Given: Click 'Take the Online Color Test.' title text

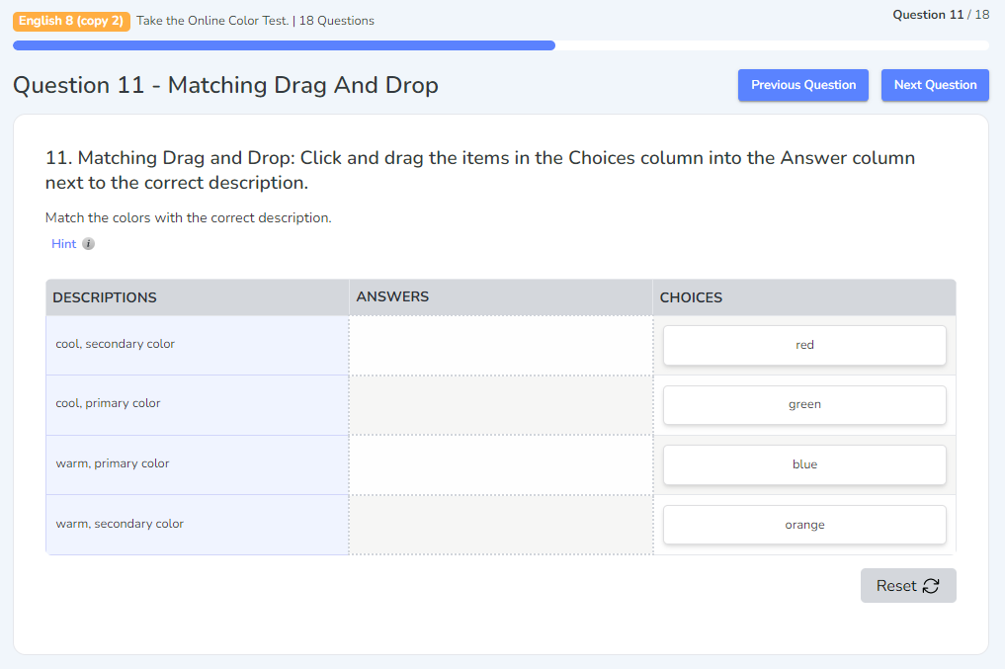Looking at the screenshot, I should coord(212,21).
